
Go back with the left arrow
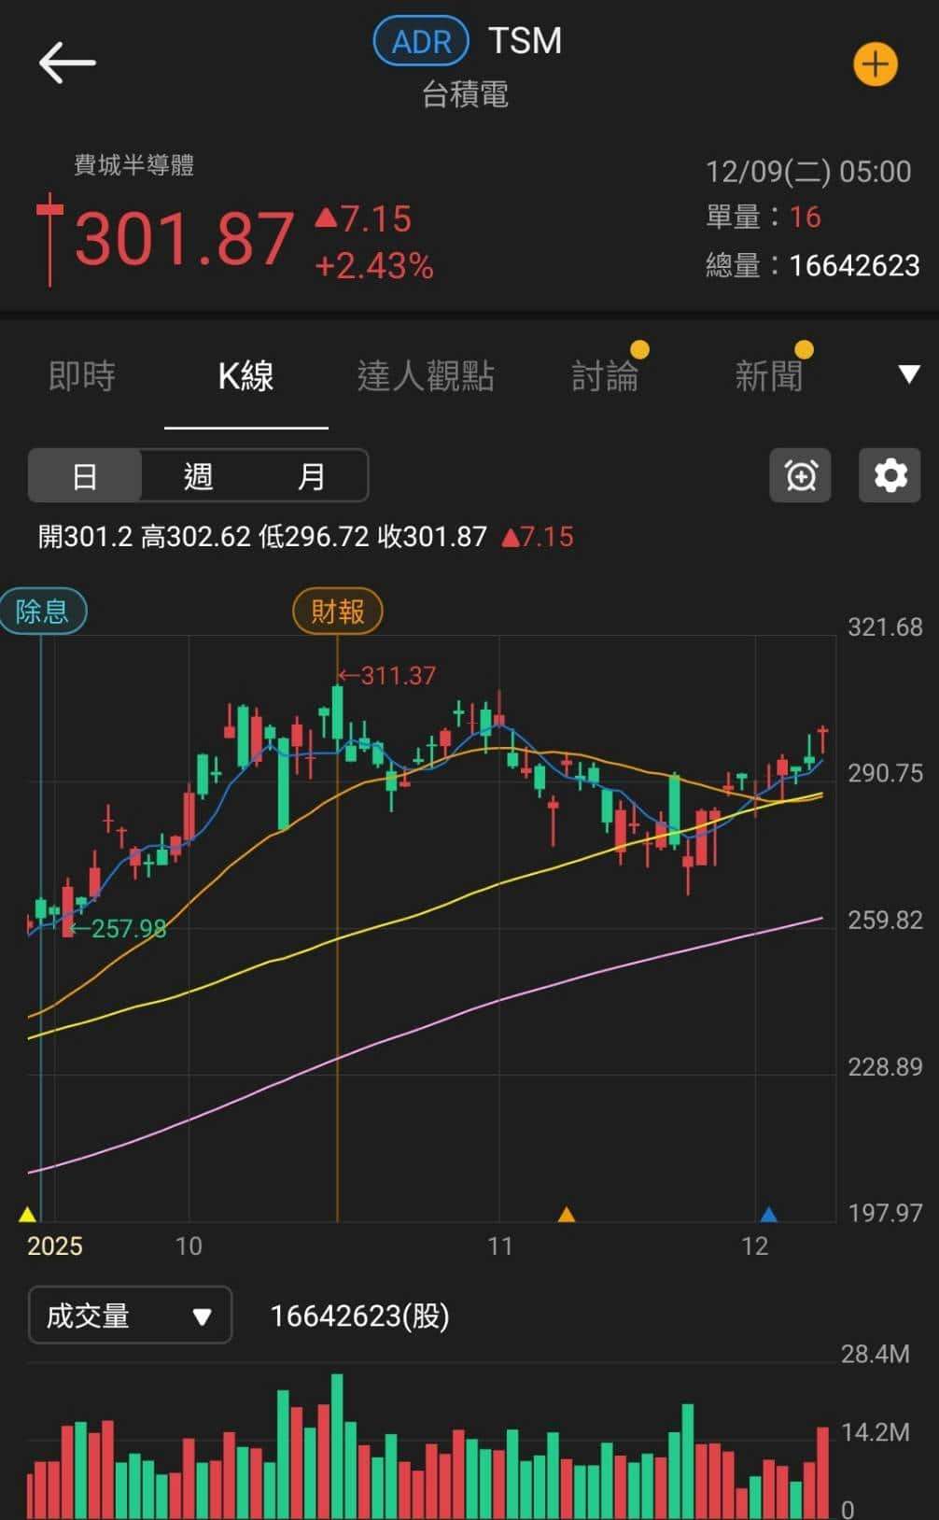67,63
